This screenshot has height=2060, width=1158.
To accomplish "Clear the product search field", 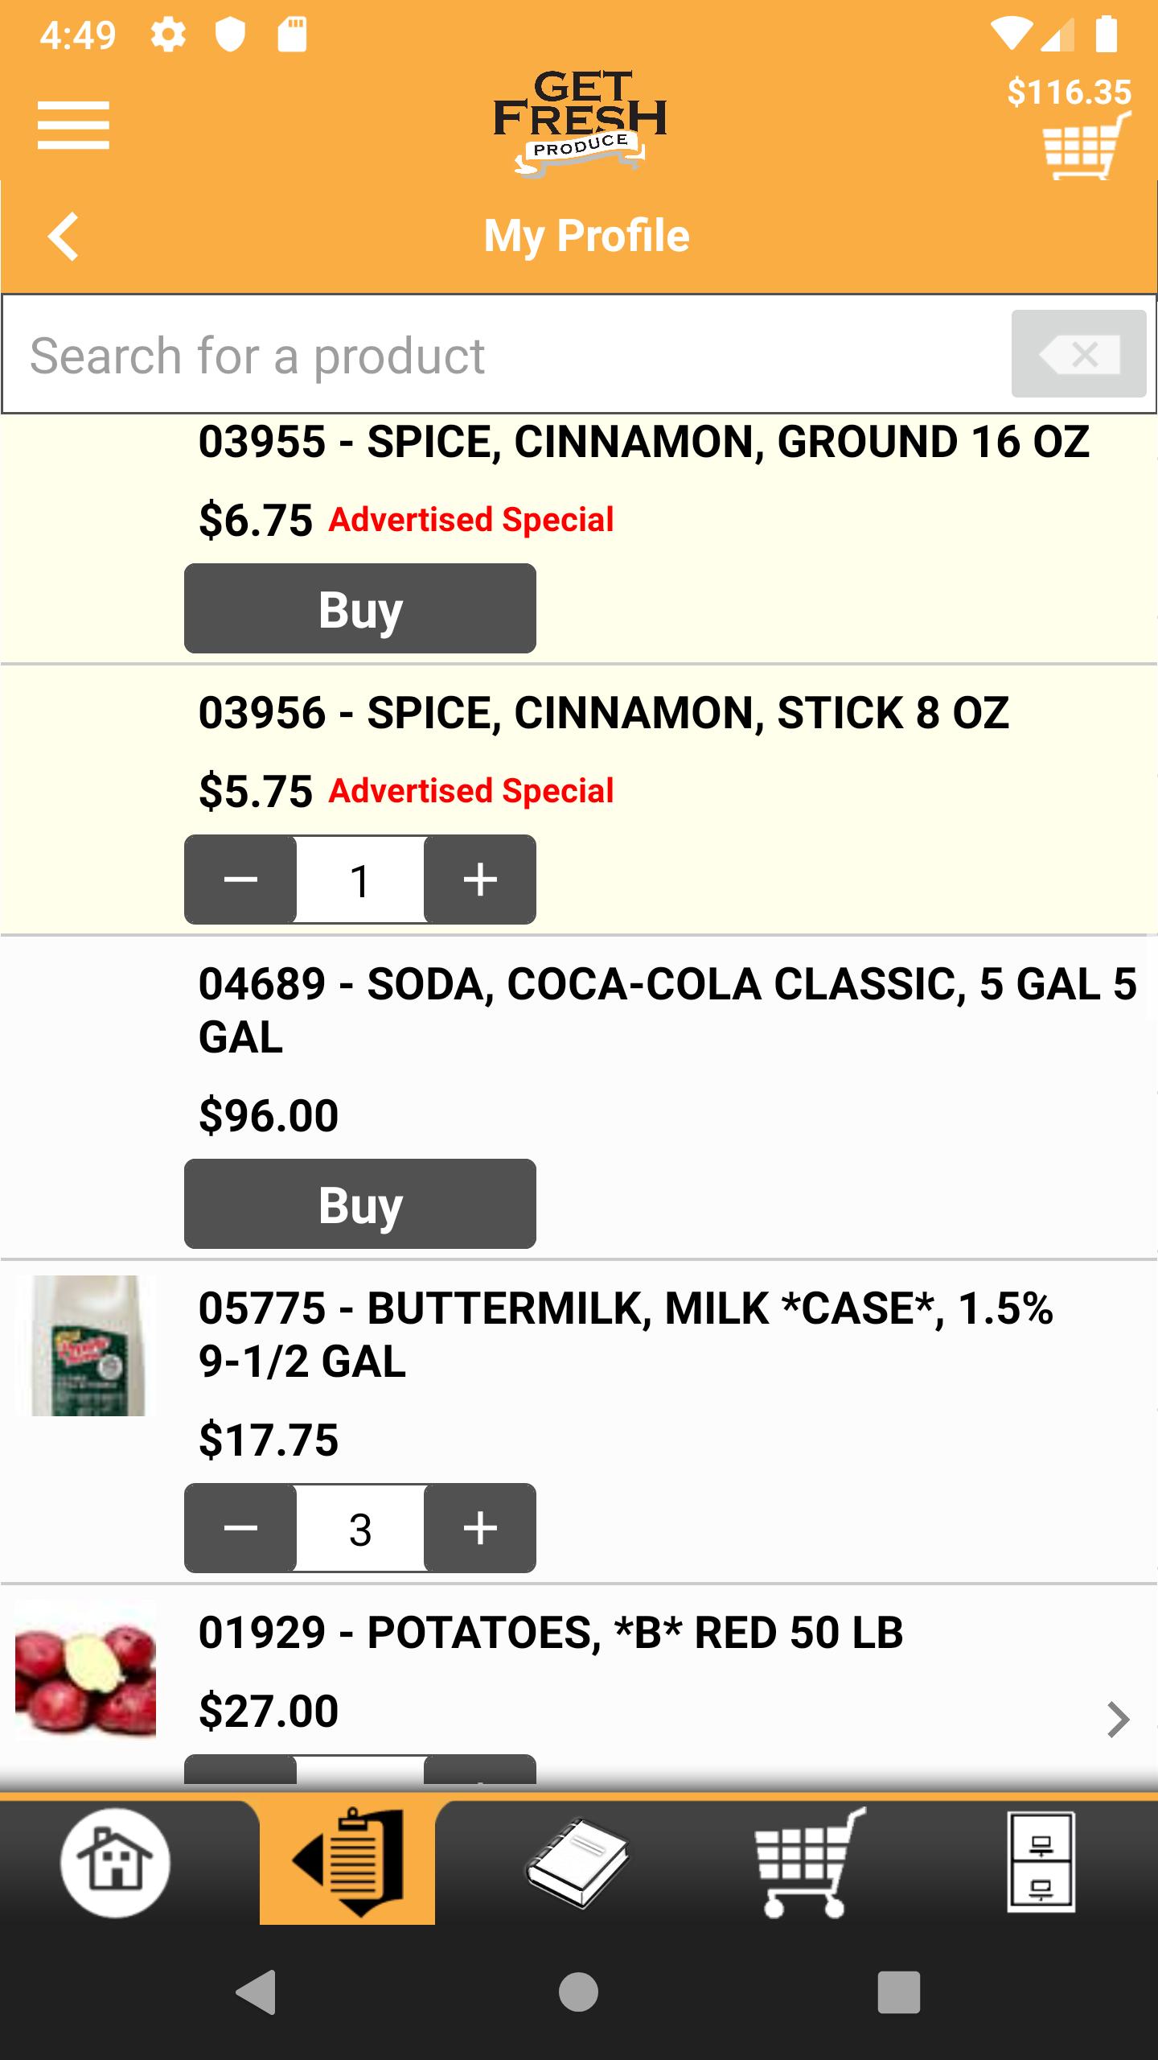I will pos(1078,354).
